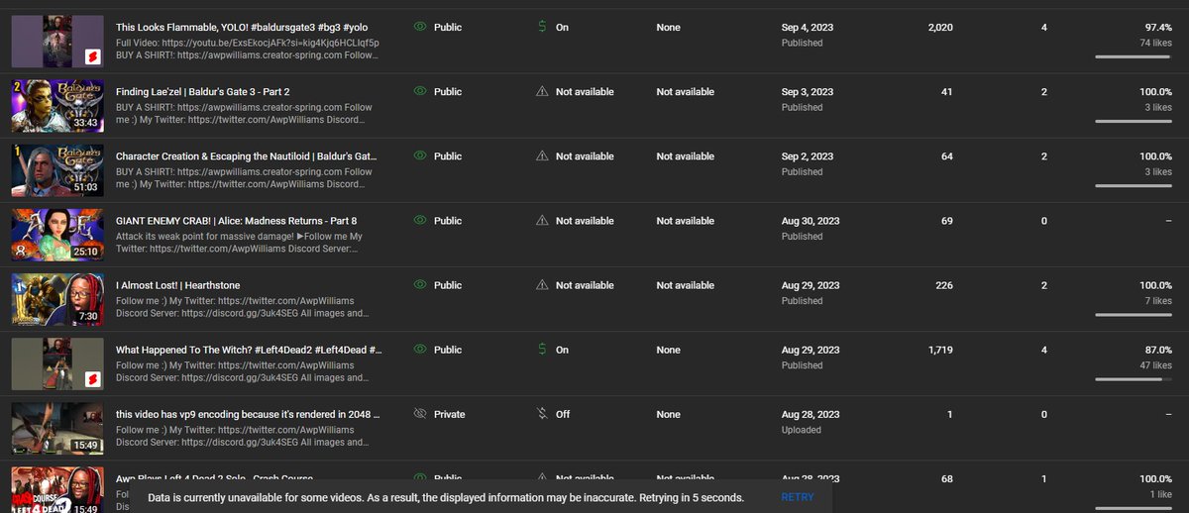Viewport: 1189px width, 513px height.
Task: Click the likes ratio bar under "47 likes"
Action: click(1134, 378)
